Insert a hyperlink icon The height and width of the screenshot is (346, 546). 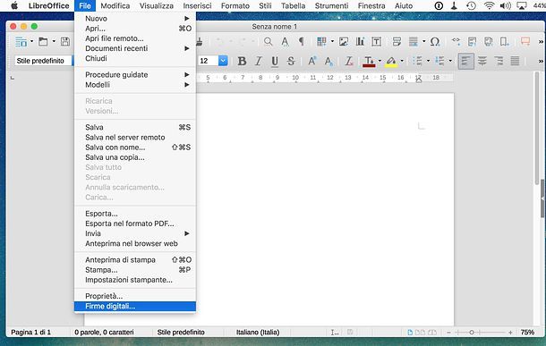(456, 42)
